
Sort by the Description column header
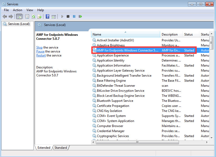click(x=171, y=34)
